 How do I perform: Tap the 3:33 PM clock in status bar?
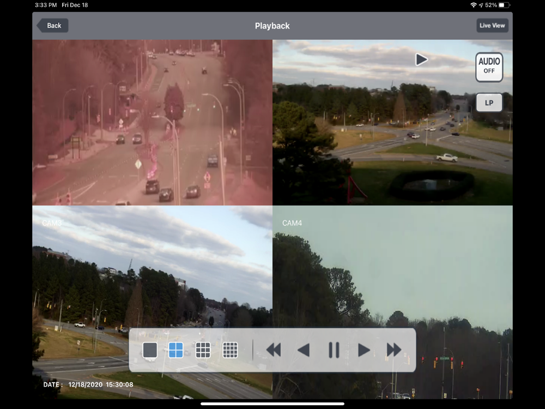(x=46, y=5)
